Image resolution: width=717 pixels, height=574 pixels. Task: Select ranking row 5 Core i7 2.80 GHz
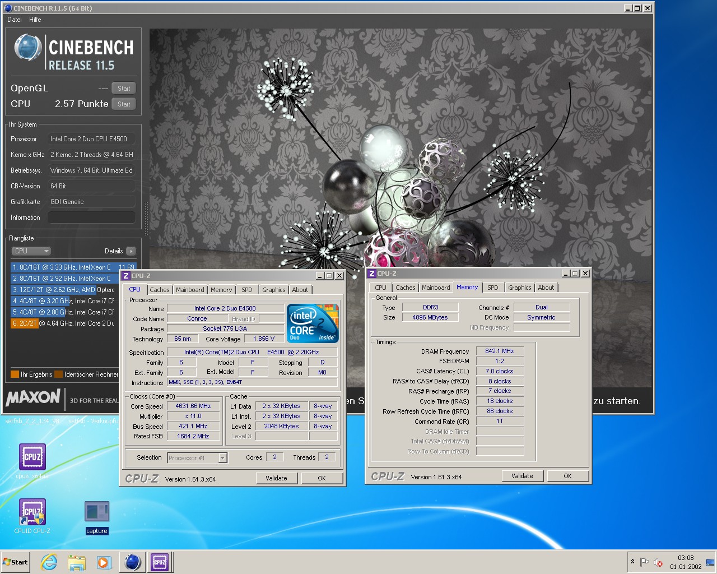(x=65, y=312)
